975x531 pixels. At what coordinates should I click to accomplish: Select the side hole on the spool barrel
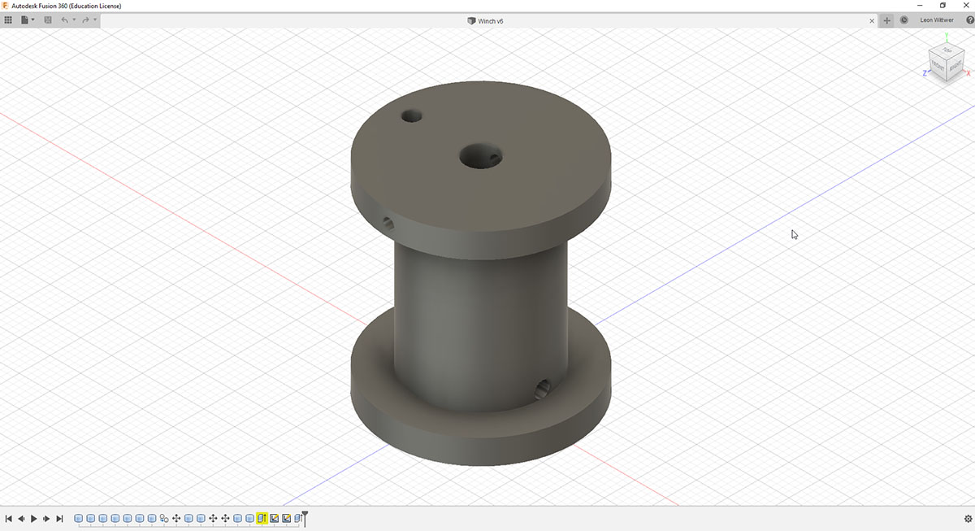click(x=542, y=389)
